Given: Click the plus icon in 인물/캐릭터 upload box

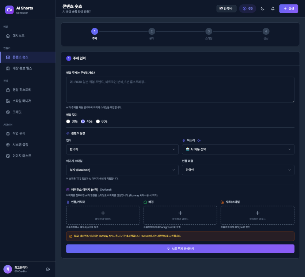Looking at the screenshot, I should tap(103, 213).
